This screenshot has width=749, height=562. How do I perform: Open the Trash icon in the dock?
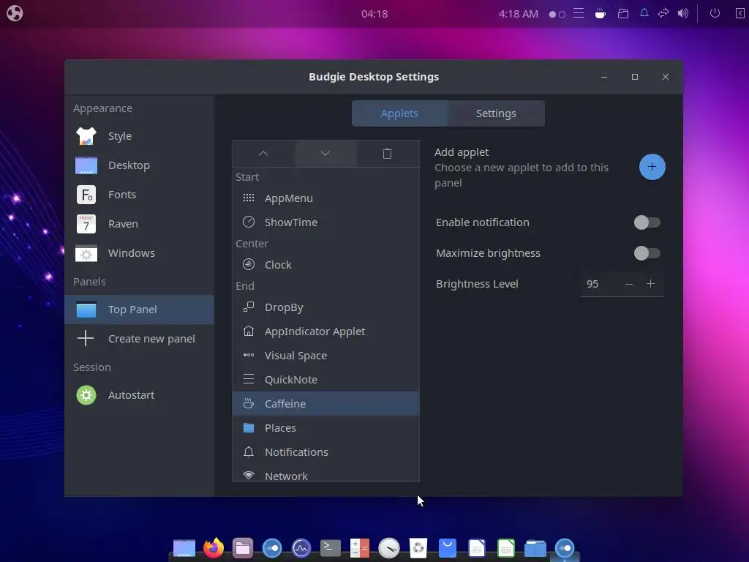[x=418, y=548]
